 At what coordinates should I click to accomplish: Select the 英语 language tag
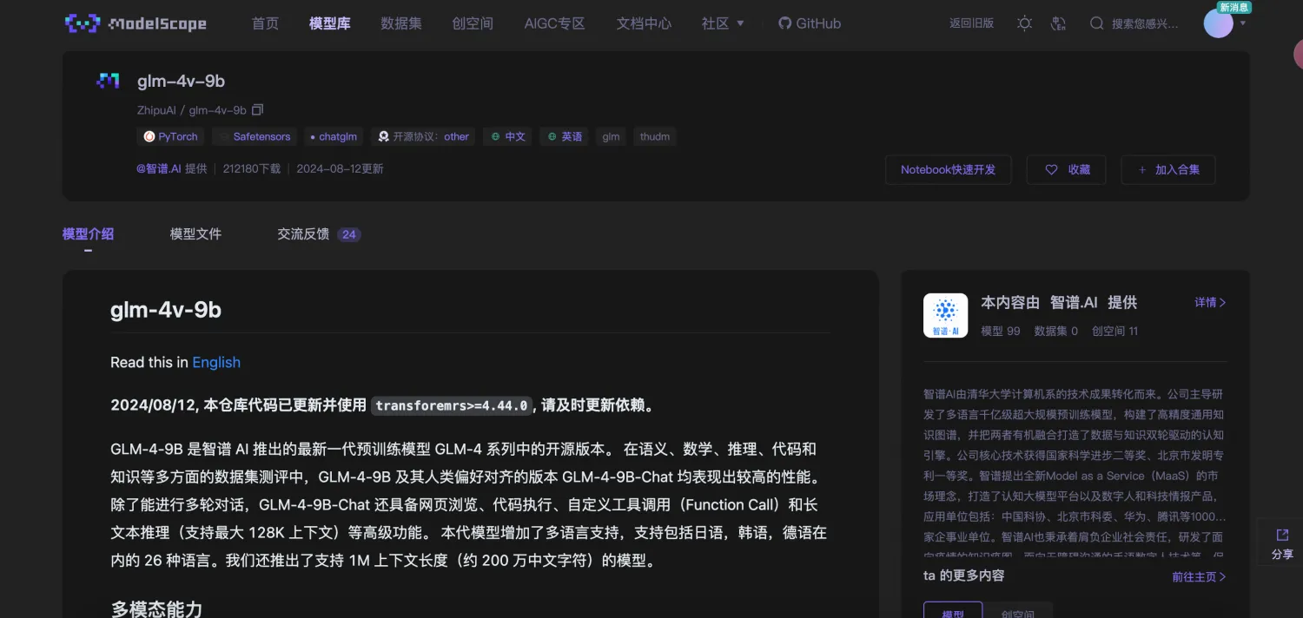click(564, 136)
